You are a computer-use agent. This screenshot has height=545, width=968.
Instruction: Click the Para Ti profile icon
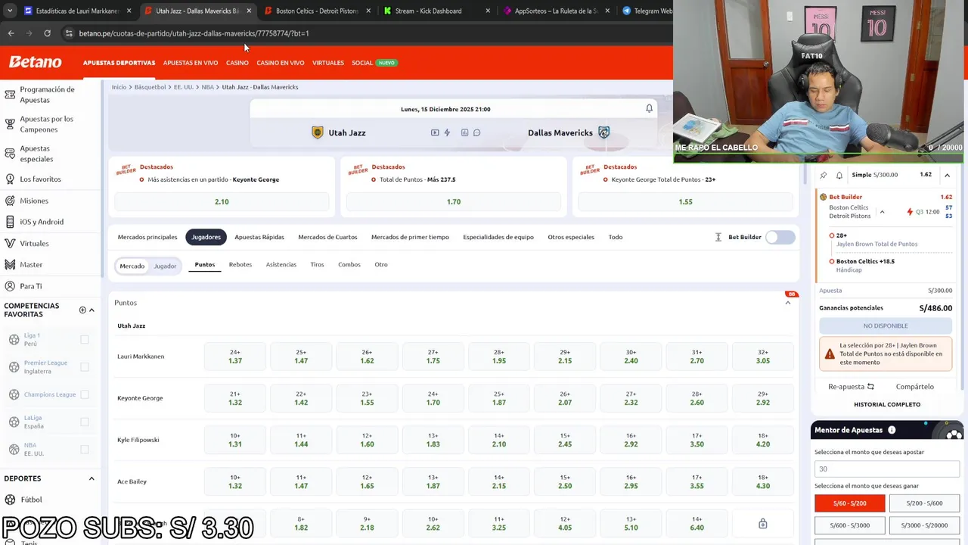click(x=10, y=286)
